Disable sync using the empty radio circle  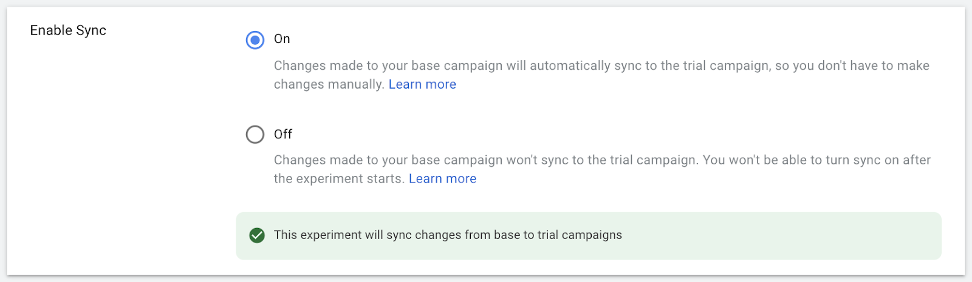coord(255,134)
